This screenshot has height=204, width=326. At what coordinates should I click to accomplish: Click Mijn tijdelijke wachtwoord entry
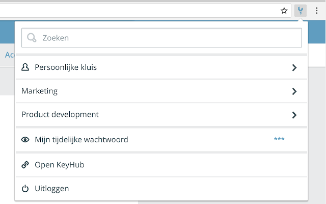81,139
